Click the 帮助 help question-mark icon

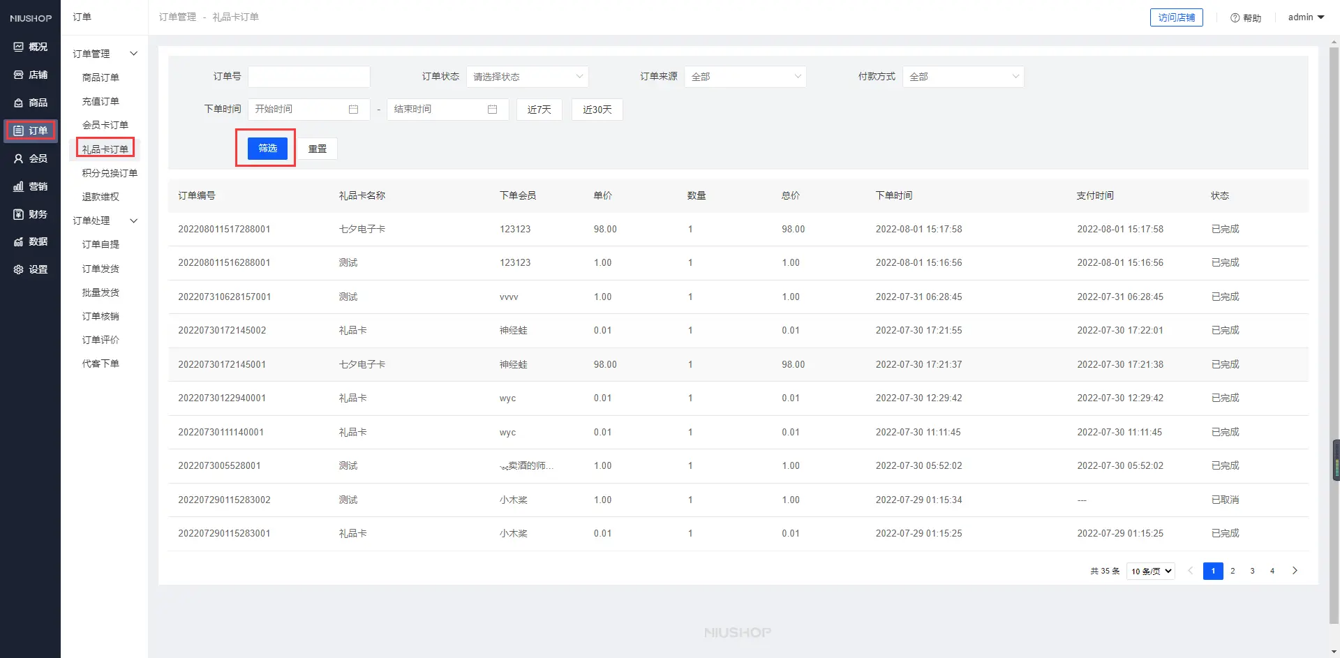[1235, 17]
